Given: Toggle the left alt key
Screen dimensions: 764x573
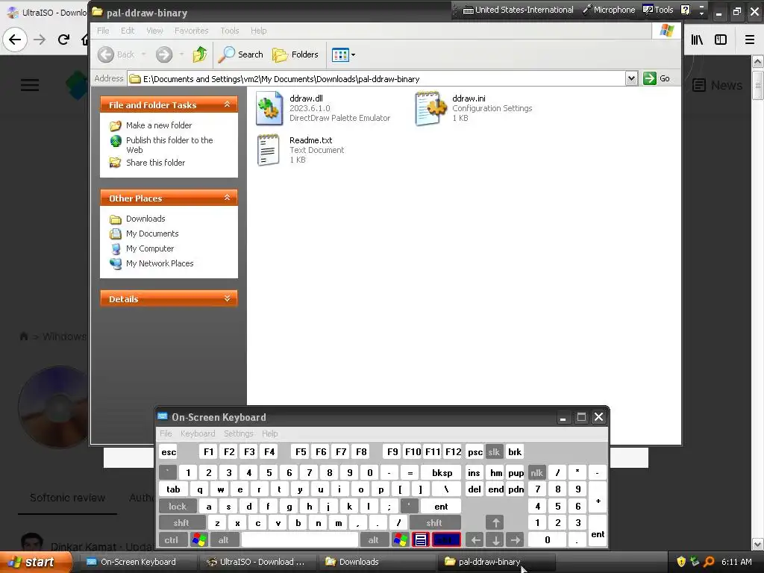Looking at the screenshot, I should pos(223,540).
